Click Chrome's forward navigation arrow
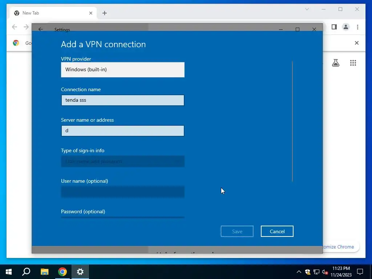The height and width of the screenshot is (279, 372). coord(26,27)
